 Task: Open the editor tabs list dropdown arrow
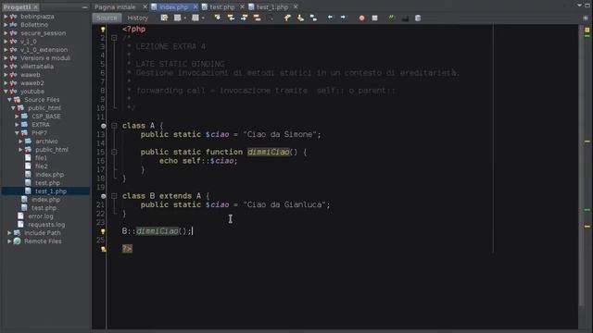(579, 6)
